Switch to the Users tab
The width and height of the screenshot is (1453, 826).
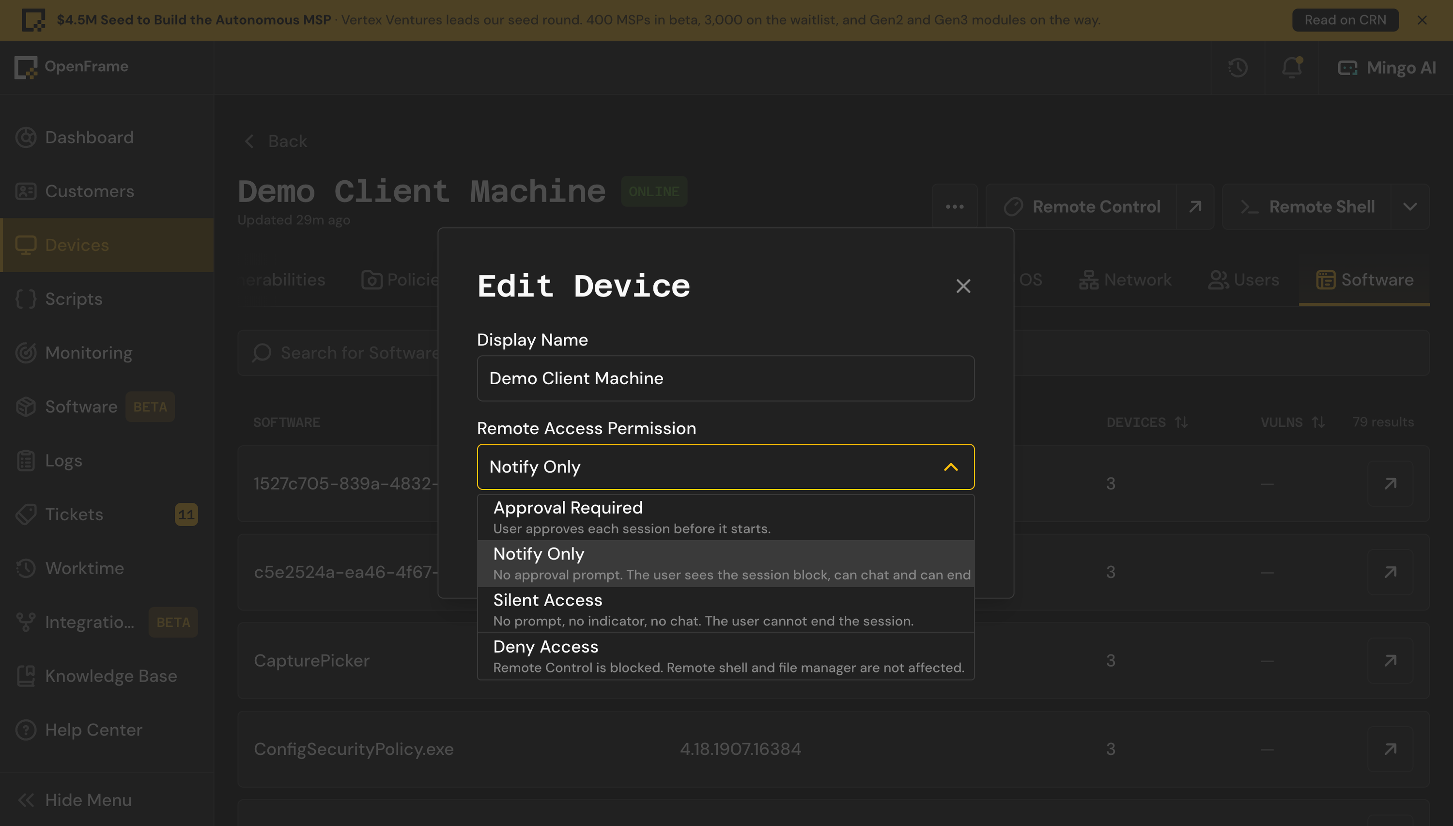(x=1243, y=280)
